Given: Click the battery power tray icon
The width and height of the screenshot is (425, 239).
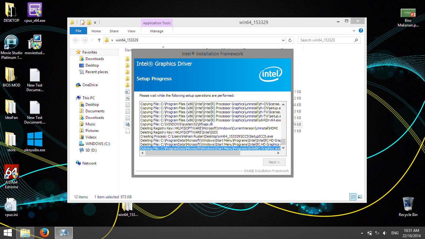Looking at the screenshot, I should click(370, 233).
